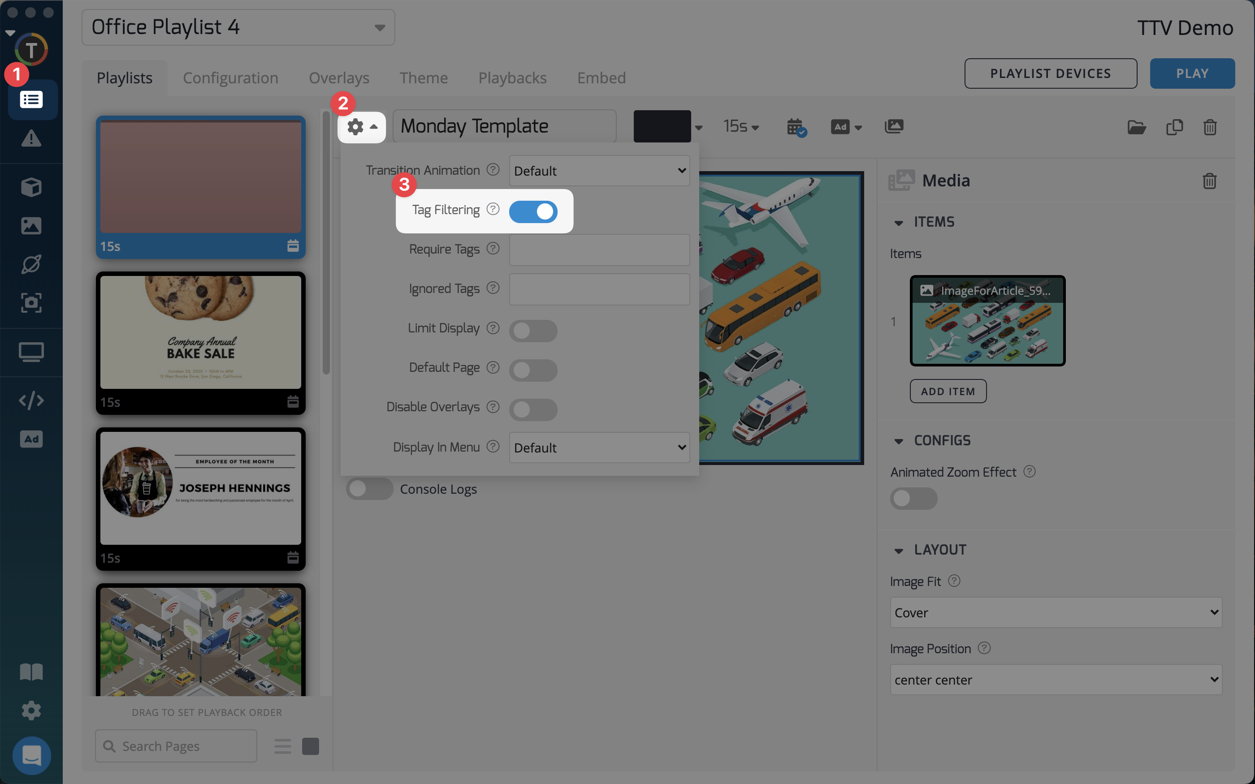The height and width of the screenshot is (784, 1255).
Task: Collapse the CONFIGS section
Action: pyautogui.click(x=899, y=441)
